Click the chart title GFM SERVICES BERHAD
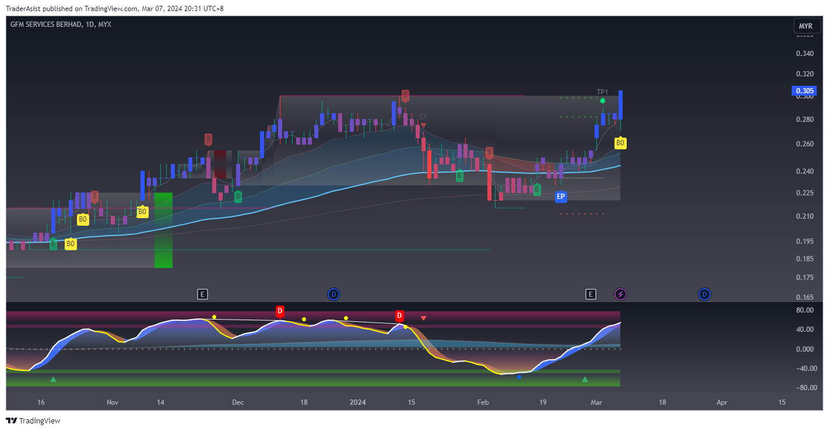Image resolution: width=829 pixels, height=431 pixels. coord(46,24)
